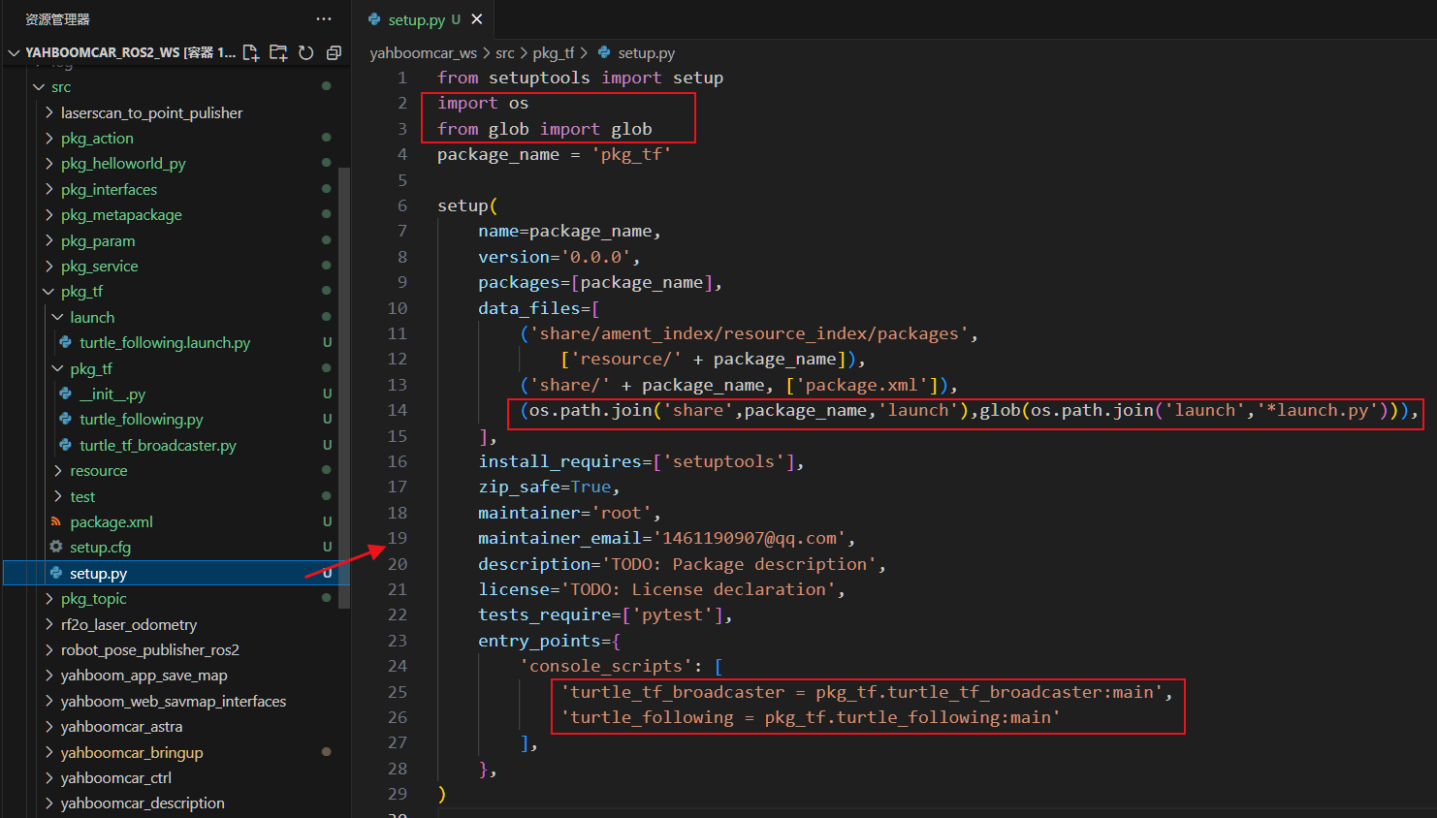Click pkg_tf breadcrumb segment
Viewport: 1437px width, 818px height.
tap(553, 53)
